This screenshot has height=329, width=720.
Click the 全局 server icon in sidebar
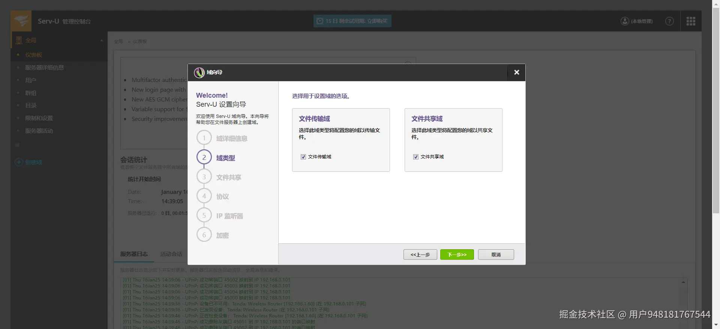pos(19,40)
